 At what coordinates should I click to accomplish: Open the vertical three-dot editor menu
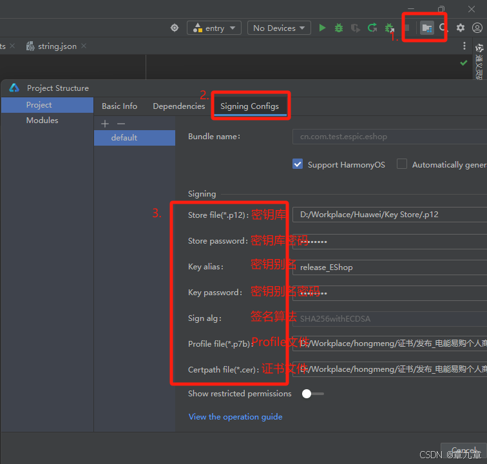coord(464,46)
